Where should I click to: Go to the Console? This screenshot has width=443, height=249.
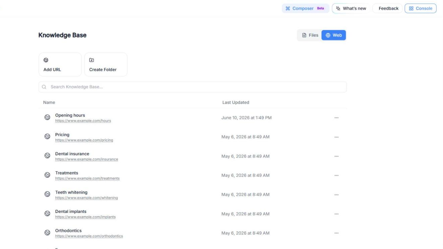click(x=421, y=8)
